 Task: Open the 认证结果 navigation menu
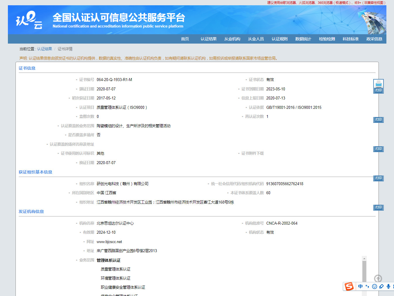[208, 39]
